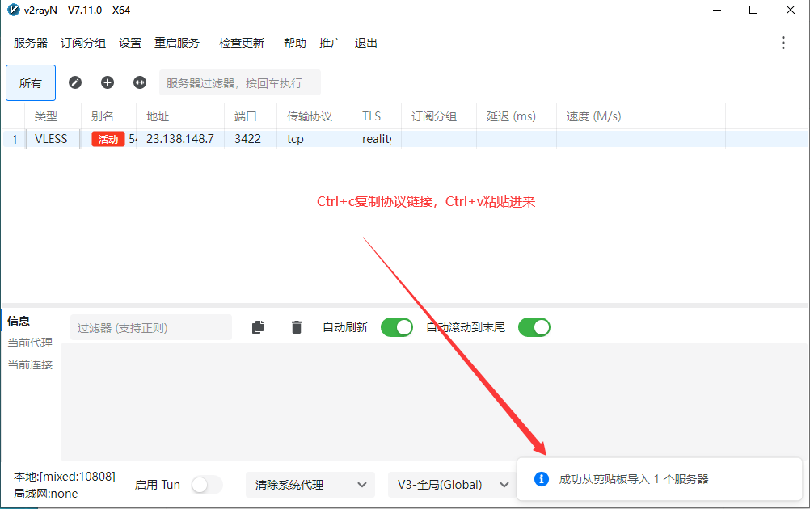The image size is (810, 509).
Task: Copy the log contents using the copy icon
Action: click(258, 326)
